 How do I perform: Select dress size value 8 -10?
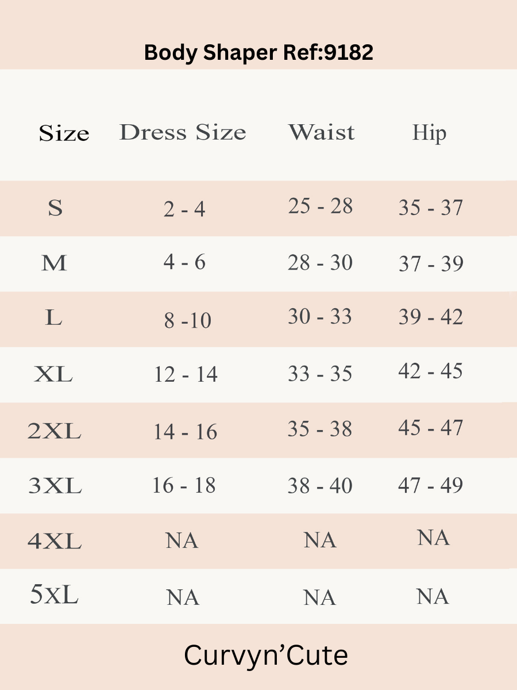click(x=188, y=320)
